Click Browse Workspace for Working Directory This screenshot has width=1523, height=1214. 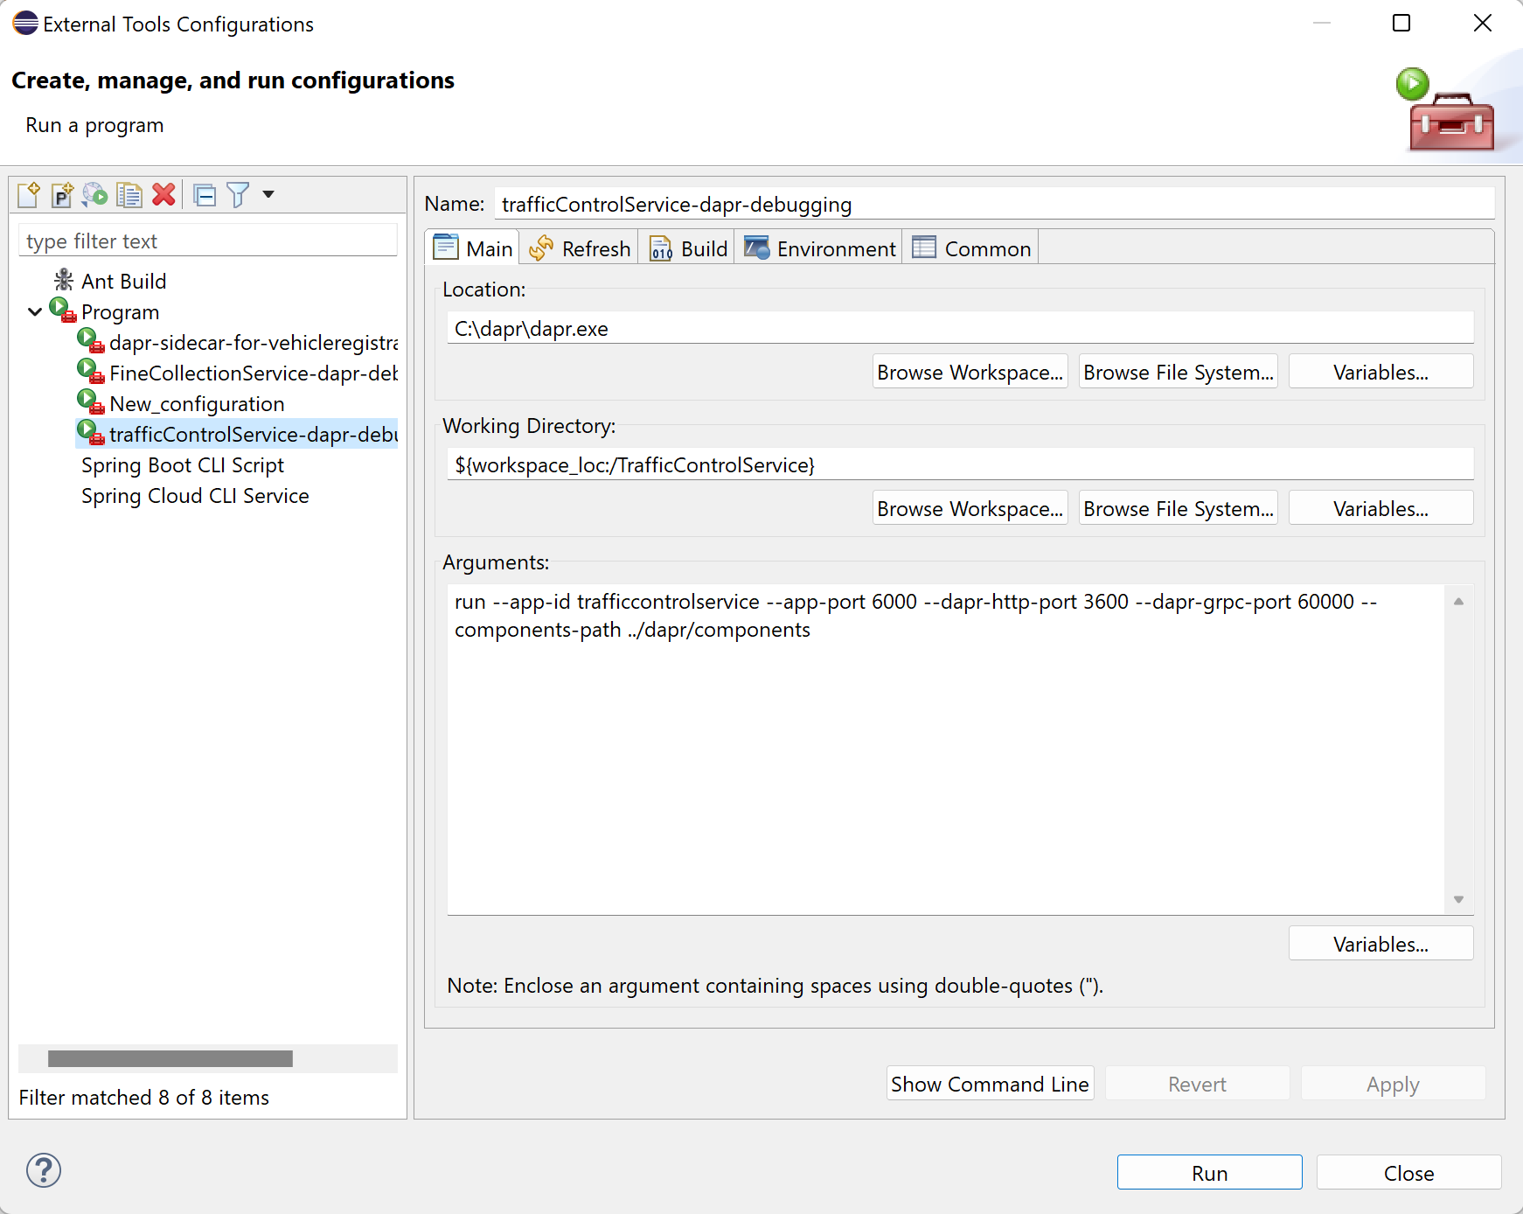point(970,508)
